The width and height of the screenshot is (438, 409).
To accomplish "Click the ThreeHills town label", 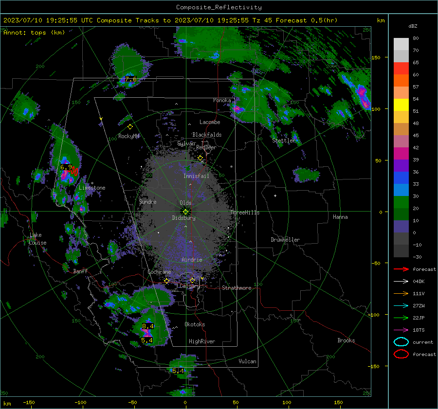I will [245, 213].
